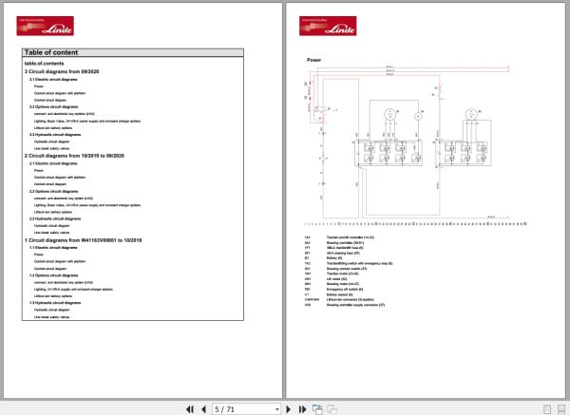
Task: Open '3 Circuit diagrams from 09/2020' entry
Action: 62,71
